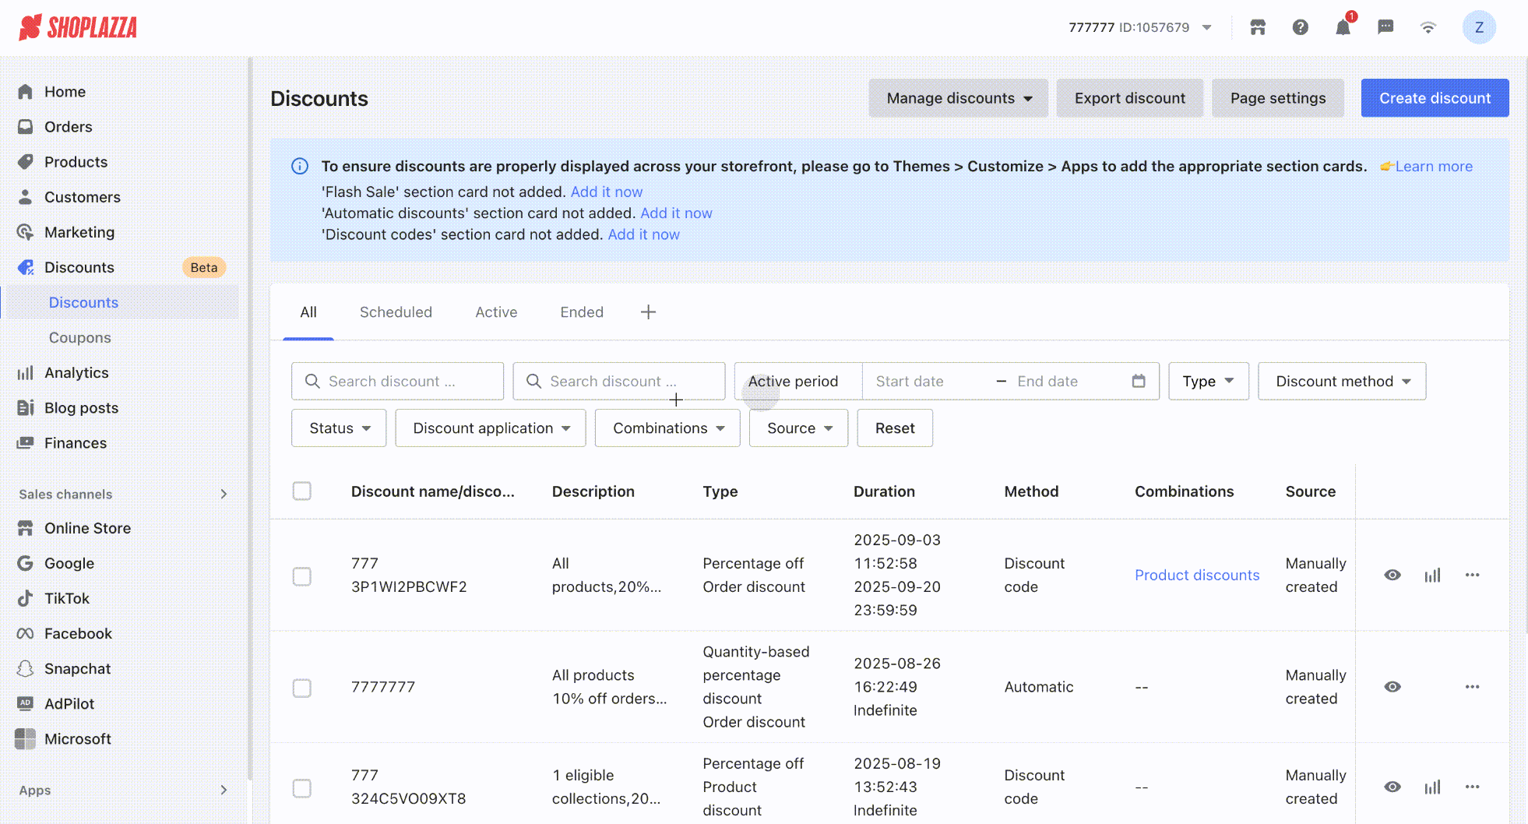View analytics chart for discount 3P1WI2PBCWF2

click(1432, 576)
